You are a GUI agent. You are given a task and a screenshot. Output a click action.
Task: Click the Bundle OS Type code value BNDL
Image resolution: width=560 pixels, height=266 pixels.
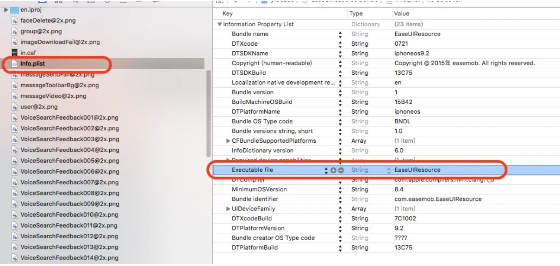402,121
